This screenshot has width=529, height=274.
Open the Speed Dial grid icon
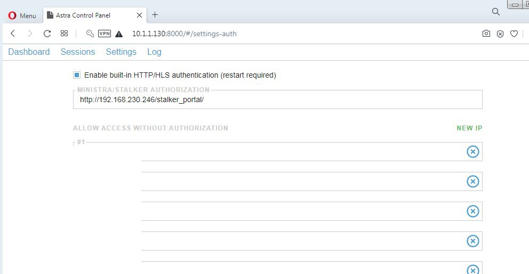click(64, 34)
